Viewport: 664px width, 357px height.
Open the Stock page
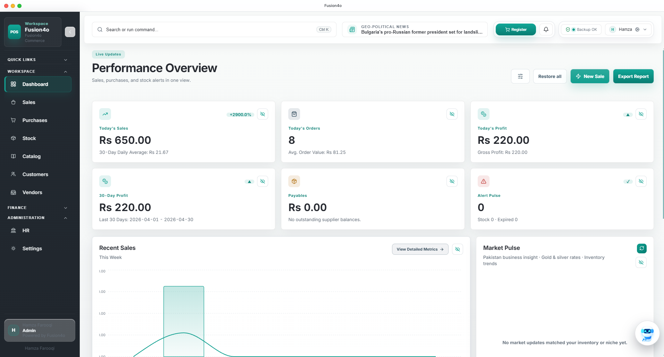pos(29,138)
